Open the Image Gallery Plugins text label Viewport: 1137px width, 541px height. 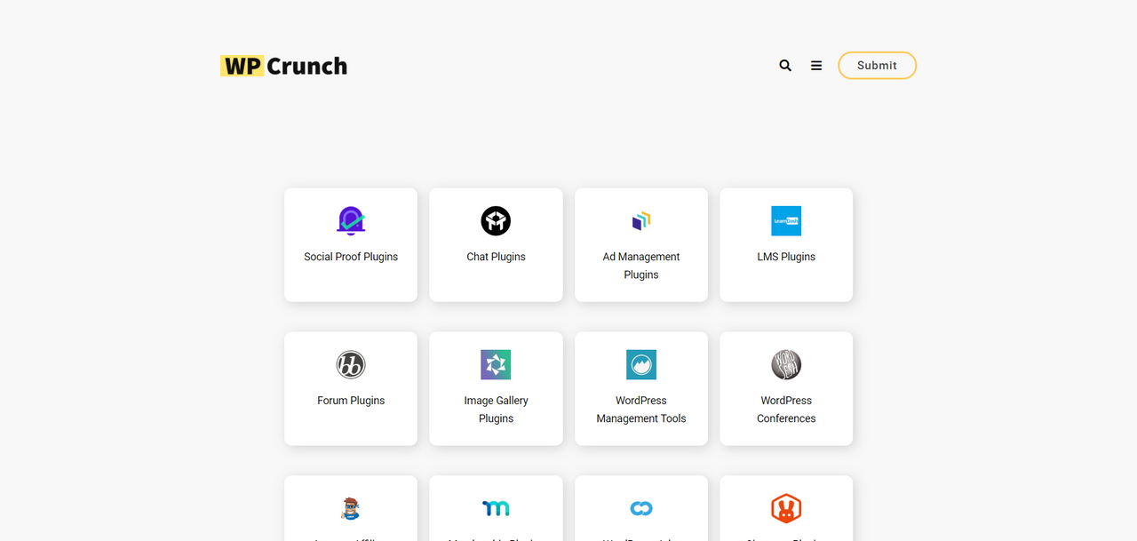pos(496,410)
